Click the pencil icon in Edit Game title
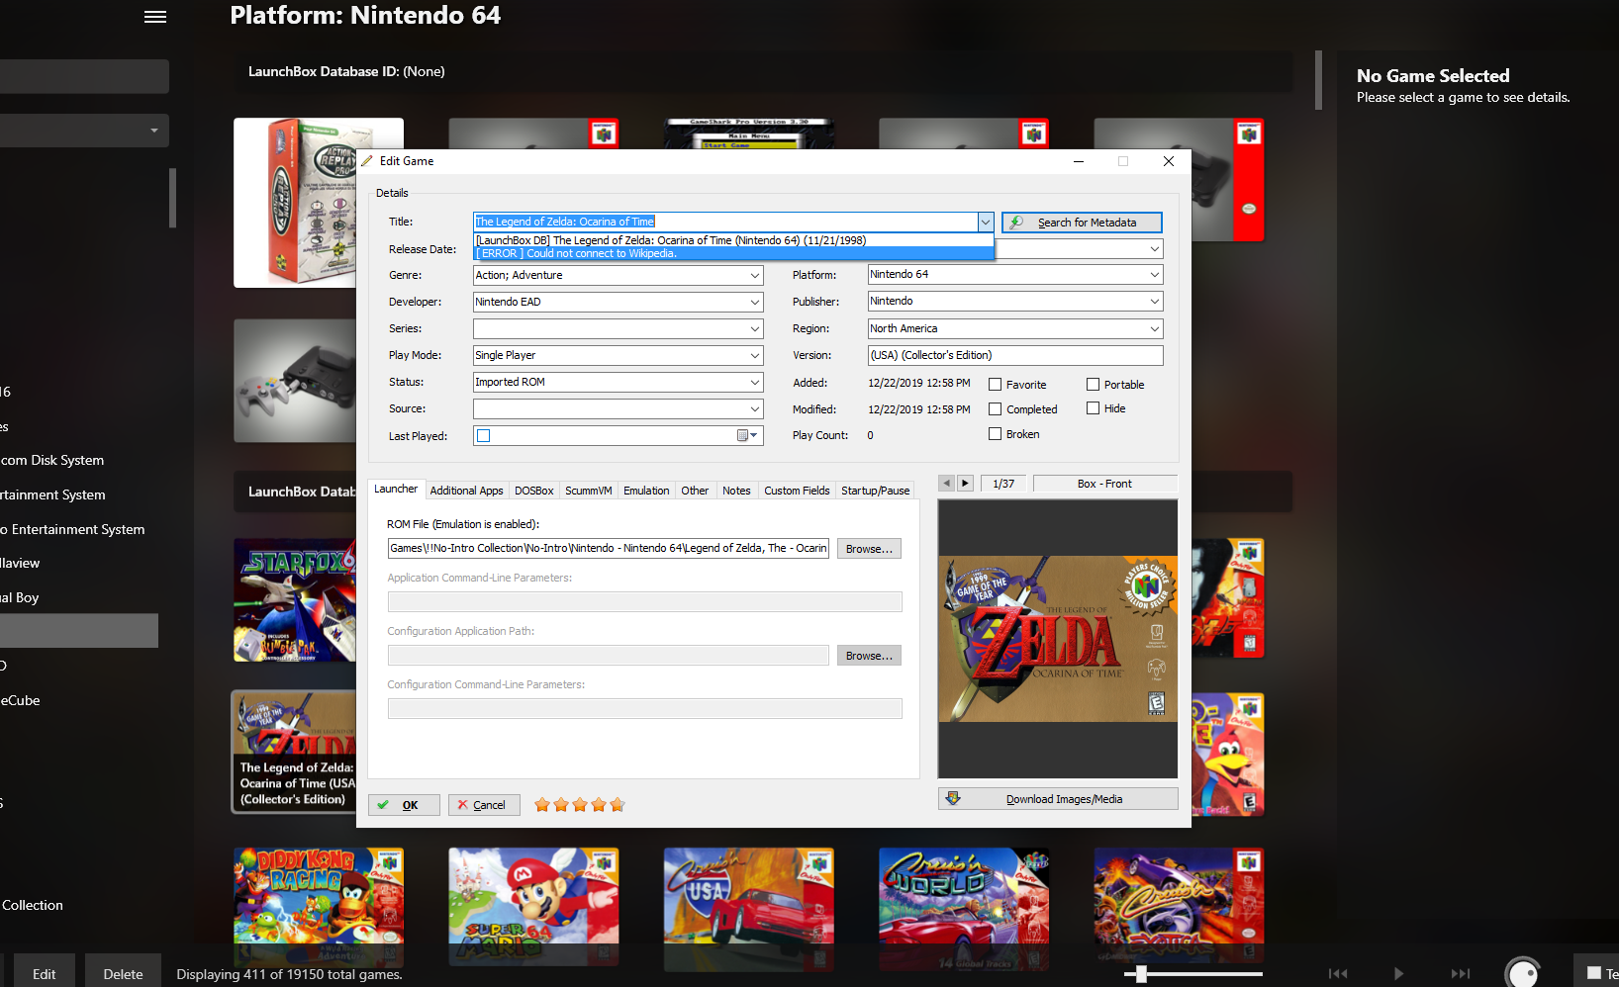The width and height of the screenshot is (1619, 987). click(x=367, y=161)
